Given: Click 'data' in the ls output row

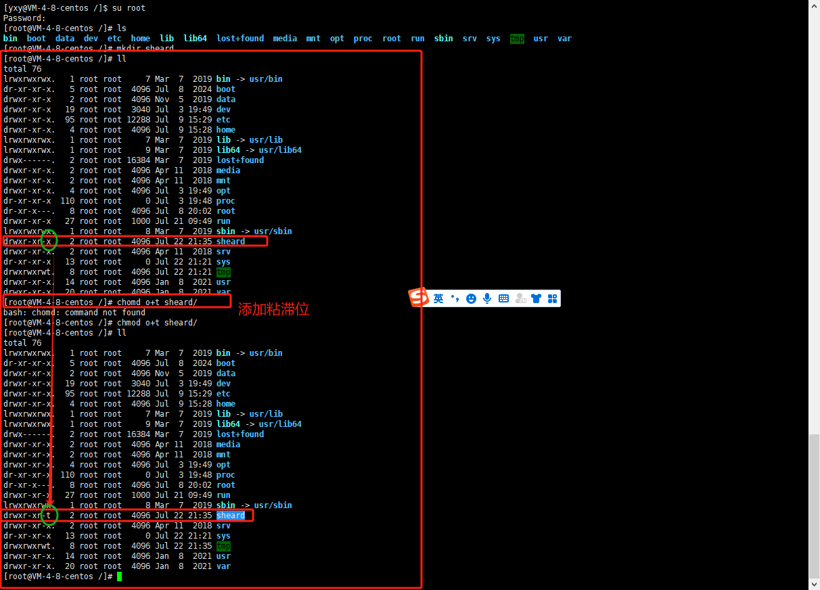Looking at the screenshot, I should point(65,39).
